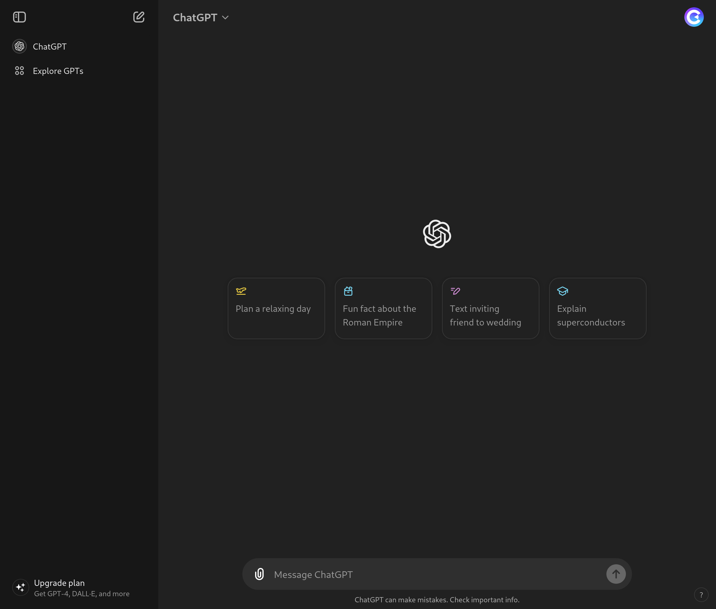Viewport: 716px width, 609px height.
Task: Choose the Plan a relaxing day suggestion
Action: 276,309
